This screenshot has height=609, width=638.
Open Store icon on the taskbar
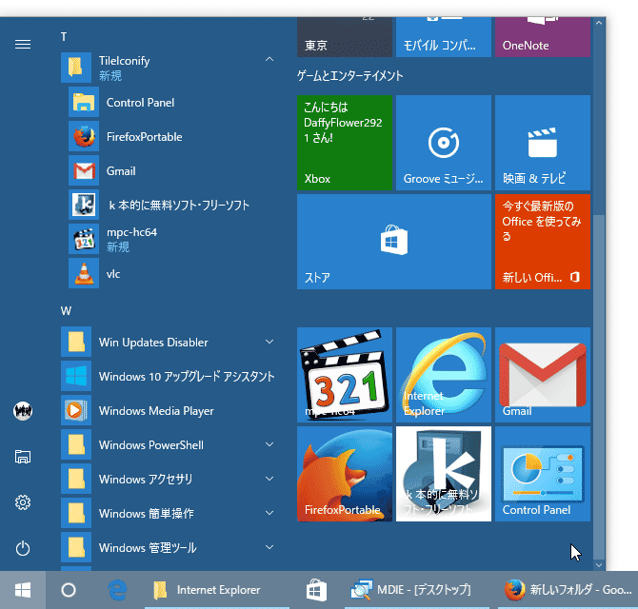pos(316,590)
